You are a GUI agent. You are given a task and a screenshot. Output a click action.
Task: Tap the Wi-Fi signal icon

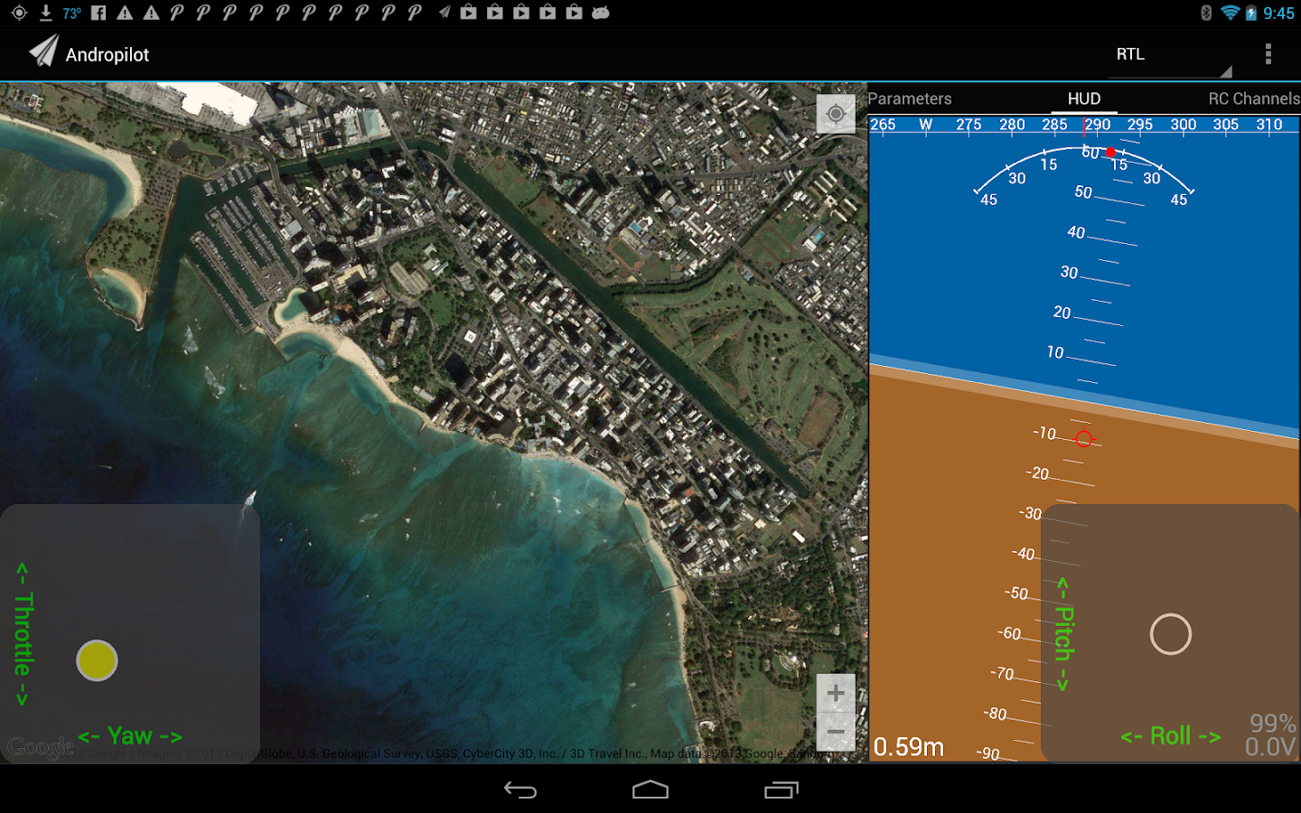pyautogui.click(x=1230, y=13)
